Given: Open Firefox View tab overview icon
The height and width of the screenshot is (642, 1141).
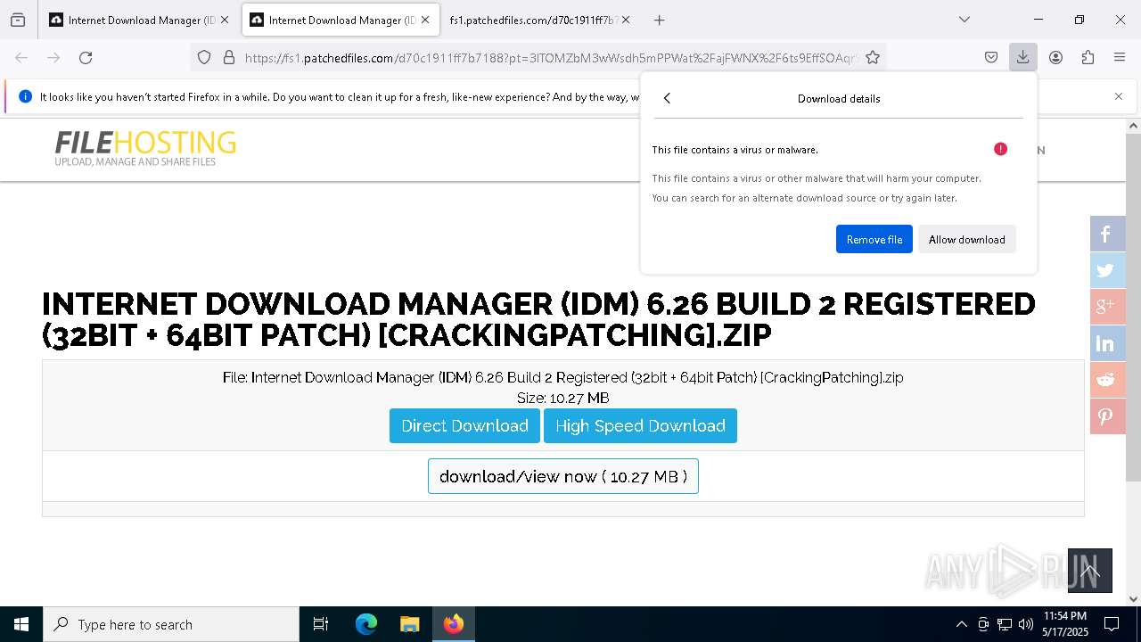Looking at the screenshot, I should [x=18, y=20].
